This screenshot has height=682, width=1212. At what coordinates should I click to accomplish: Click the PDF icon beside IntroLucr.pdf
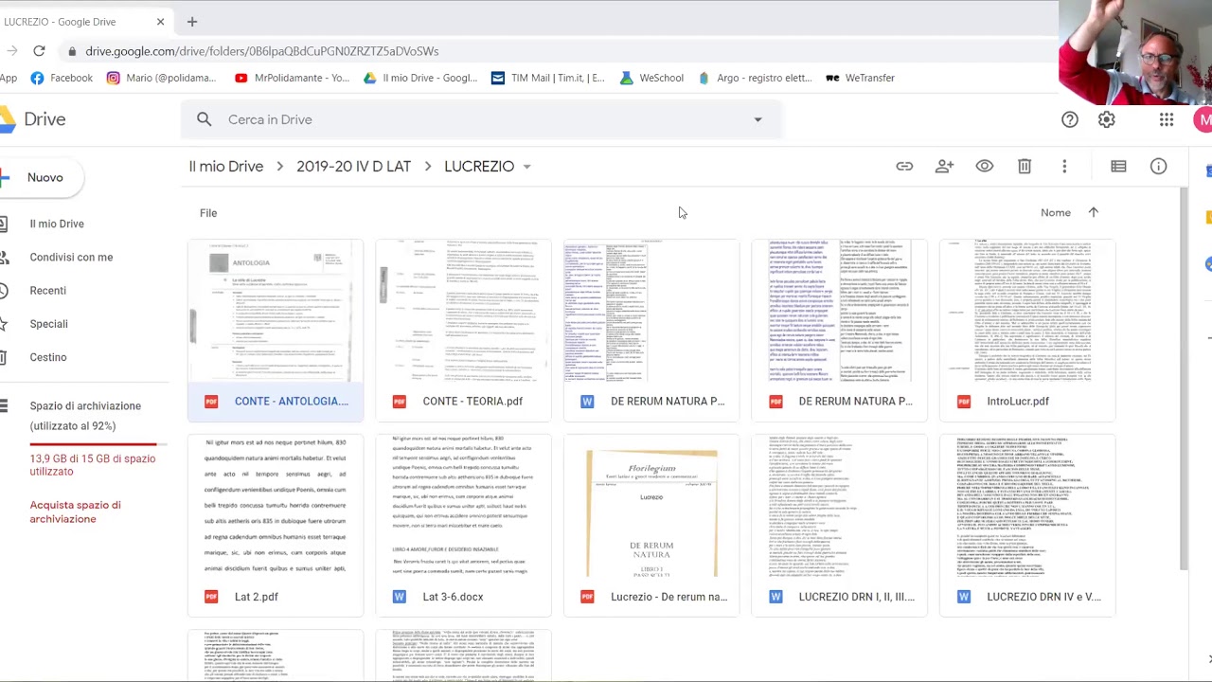coord(964,402)
